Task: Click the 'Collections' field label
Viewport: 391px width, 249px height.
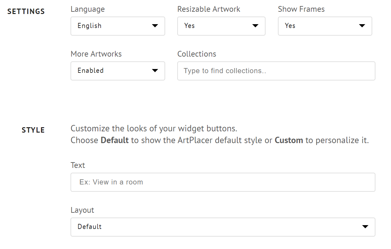Action: click(x=197, y=54)
